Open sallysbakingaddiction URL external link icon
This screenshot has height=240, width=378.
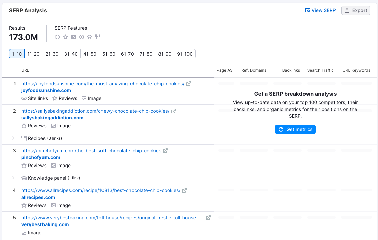click(x=174, y=111)
